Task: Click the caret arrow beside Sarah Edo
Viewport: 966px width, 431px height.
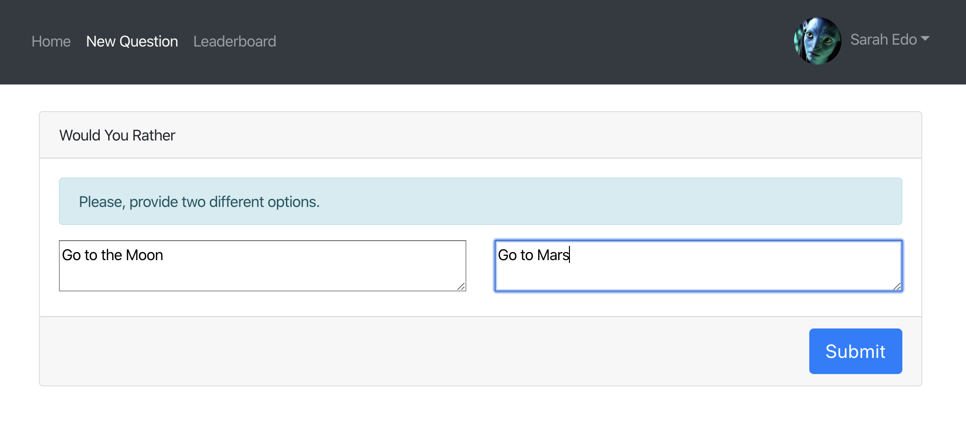Action: [x=925, y=39]
